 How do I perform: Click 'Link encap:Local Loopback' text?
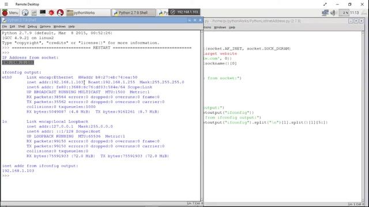(58, 121)
